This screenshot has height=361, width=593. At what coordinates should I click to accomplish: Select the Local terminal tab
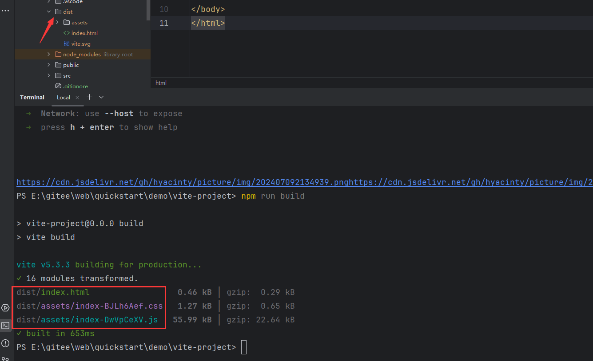tap(64, 97)
